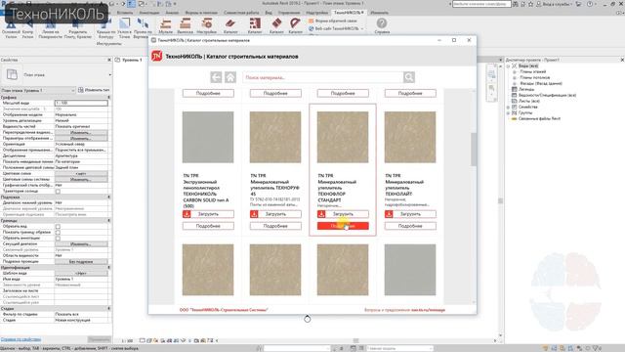The width and height of the screenshot is (625, 352).
Task: Toggle the Обрезать аннотации checkbox
Action: (58, 239)
